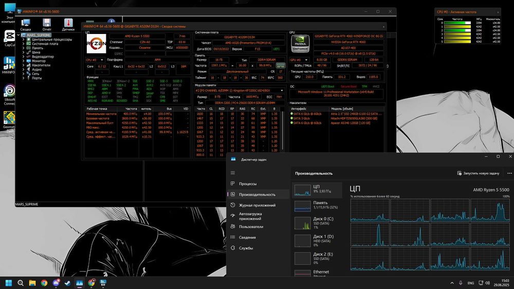Open Steam from taskbar
Viewport: 514px width, 289px height.
pyautogui.click(x=67, y=283)
